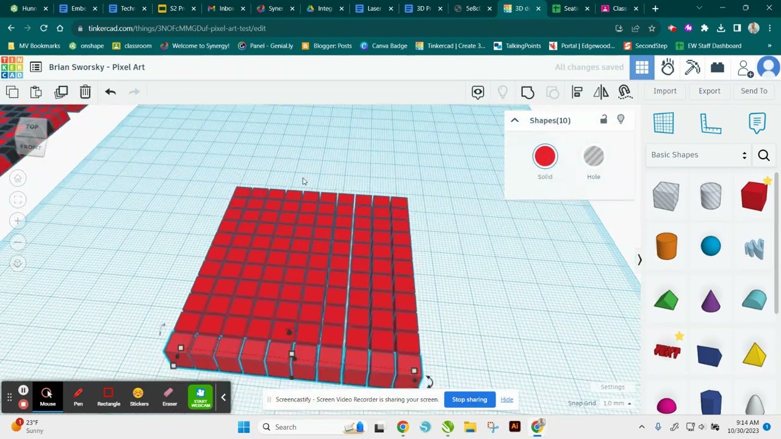This screenshot has width=781, height=439.
Task: Reset to home view
Action: pos(18,179)
